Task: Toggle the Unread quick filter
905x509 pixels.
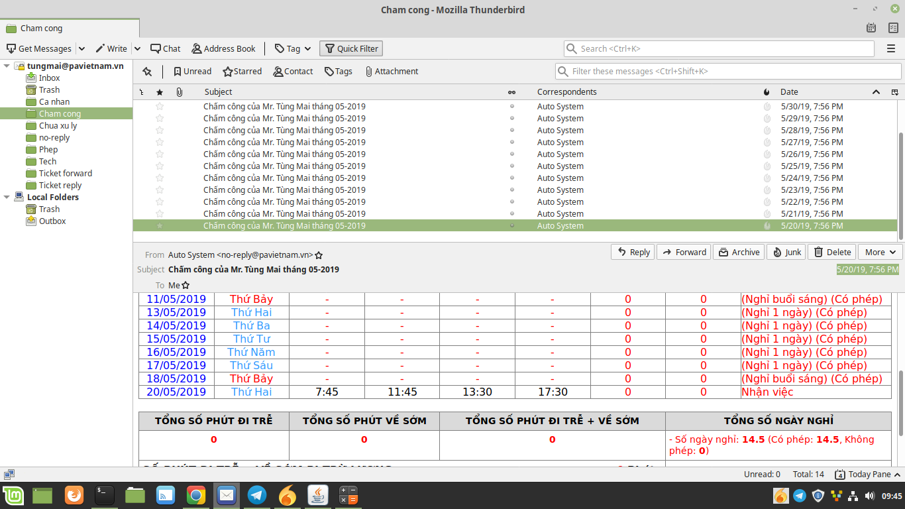Action: tap(192, 72)
